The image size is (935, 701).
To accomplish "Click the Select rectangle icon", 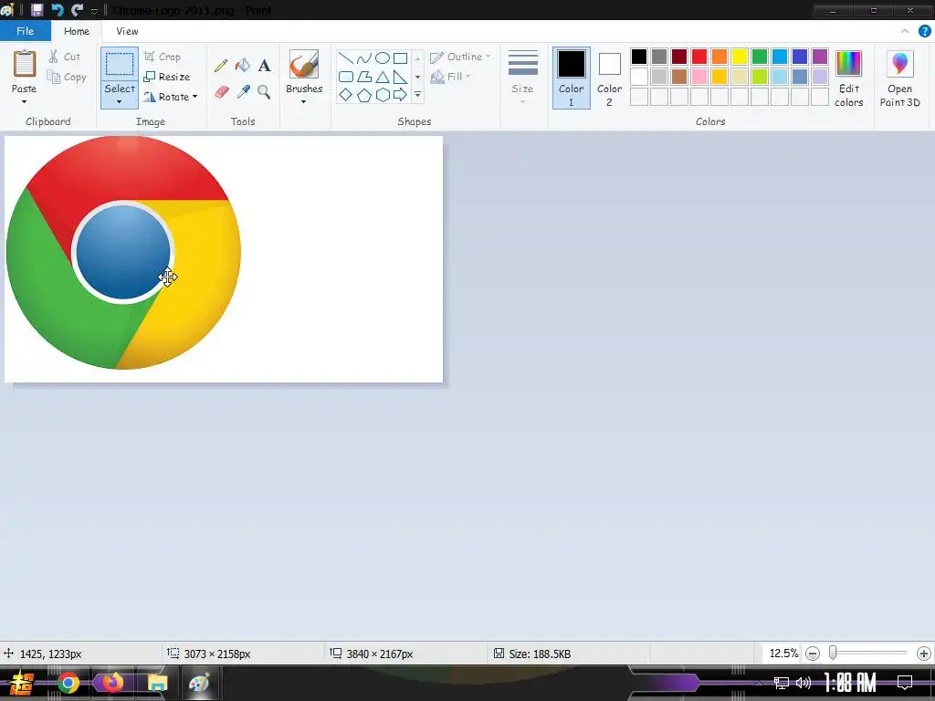I will pyautogui.click(x=120, y=64).
